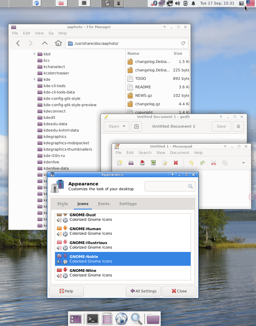Open Go menu in File Manager
The image size is (256, 326).
pyautogui.click(x=51, y=33)
